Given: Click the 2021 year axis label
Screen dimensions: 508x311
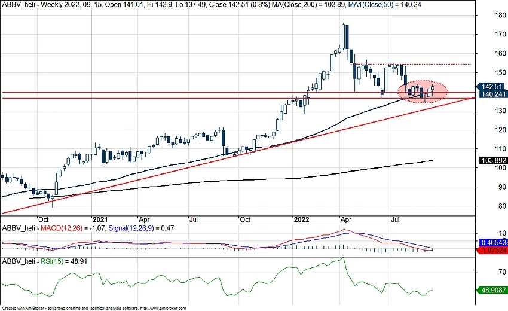Looking at the screenshot, I should coord(100,219).
